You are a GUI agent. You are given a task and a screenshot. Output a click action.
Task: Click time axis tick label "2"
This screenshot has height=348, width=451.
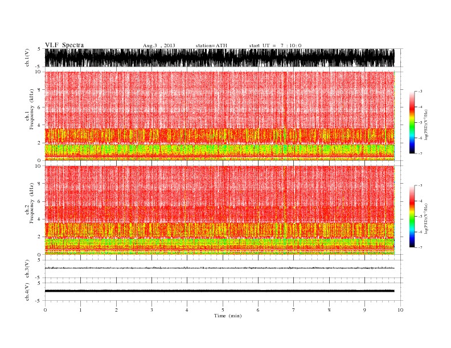tap(116, 310)
